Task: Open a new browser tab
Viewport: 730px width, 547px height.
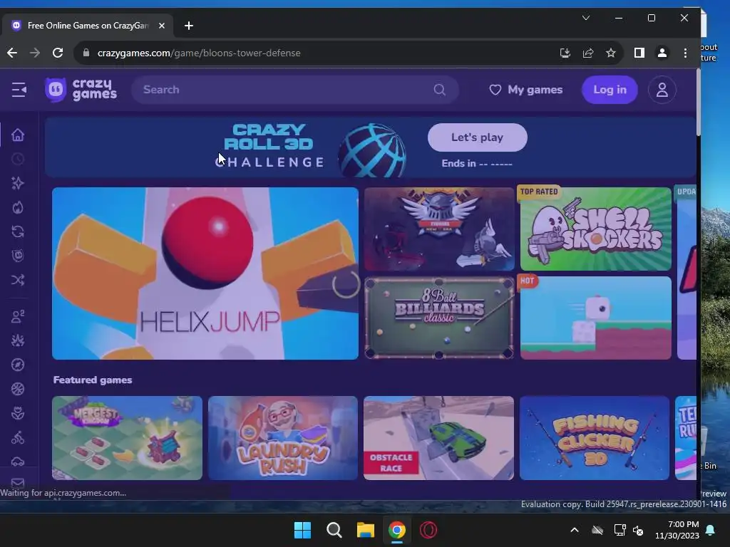Action: pyautogui.click(x=188, y=26)
